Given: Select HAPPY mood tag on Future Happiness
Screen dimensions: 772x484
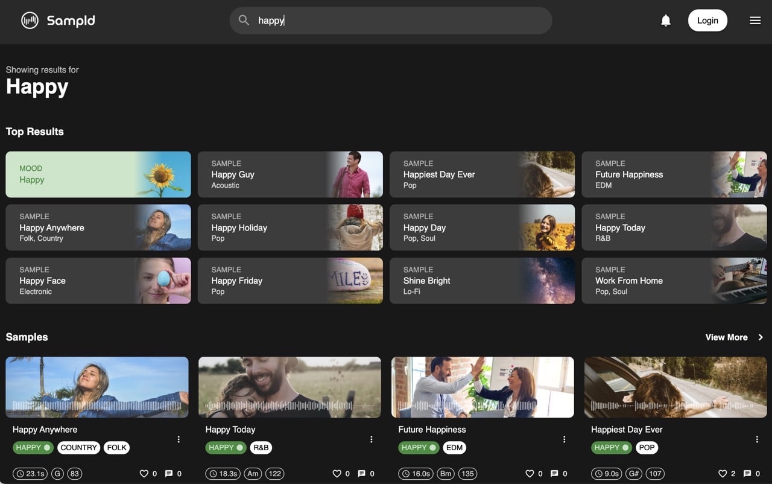Looking at the screenshot, I should (419, 448).
